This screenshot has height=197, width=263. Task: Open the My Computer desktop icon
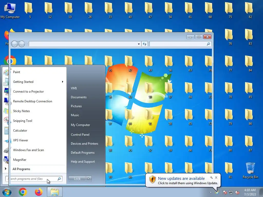(x=10, y=10)
